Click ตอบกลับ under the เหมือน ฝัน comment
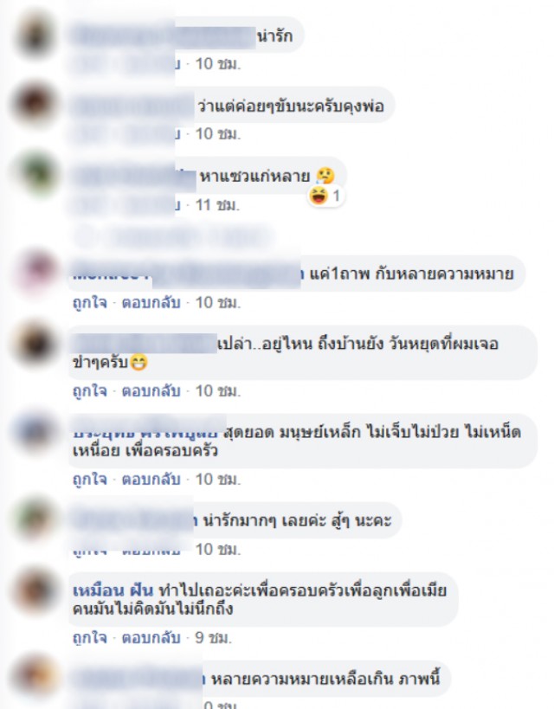Viewport: 554px width, 709px height. pyautogui.click(x=151, y=637)
